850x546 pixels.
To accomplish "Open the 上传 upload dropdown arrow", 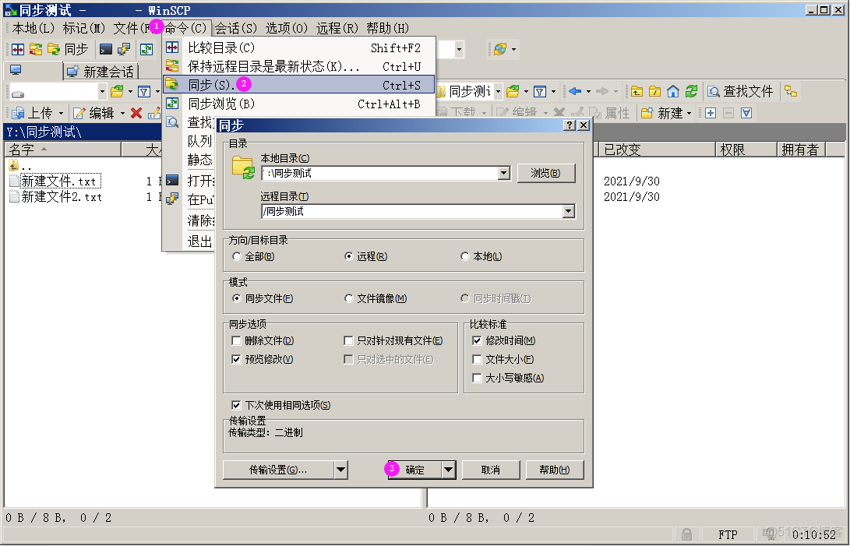I will (61, 113).
